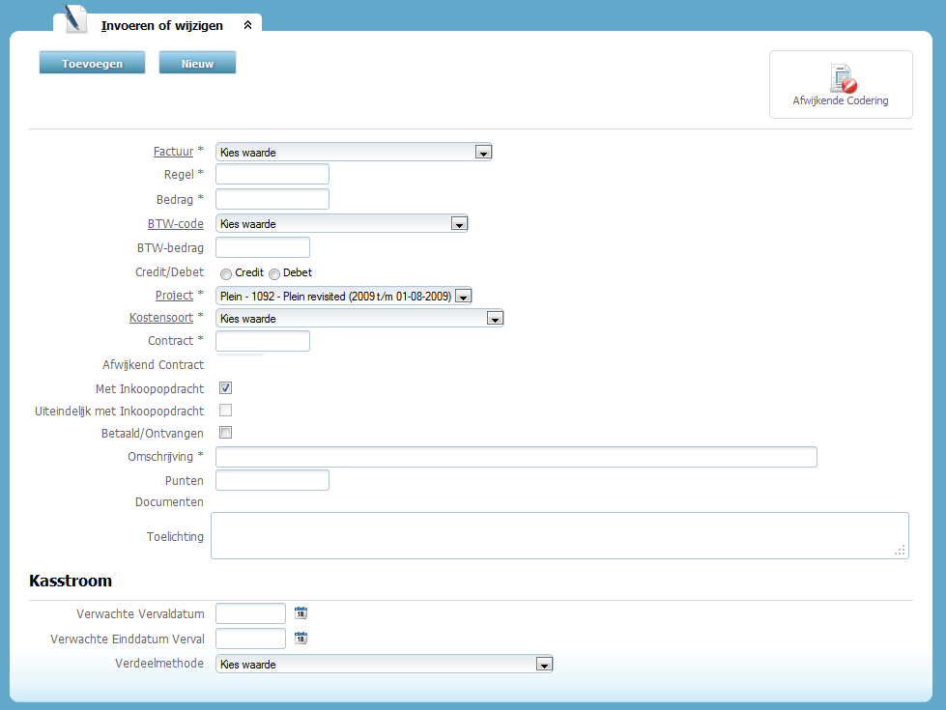Open the calendar for Verwachte Einddatum Verval
This screenshot has height=710, width=946.
301,638
